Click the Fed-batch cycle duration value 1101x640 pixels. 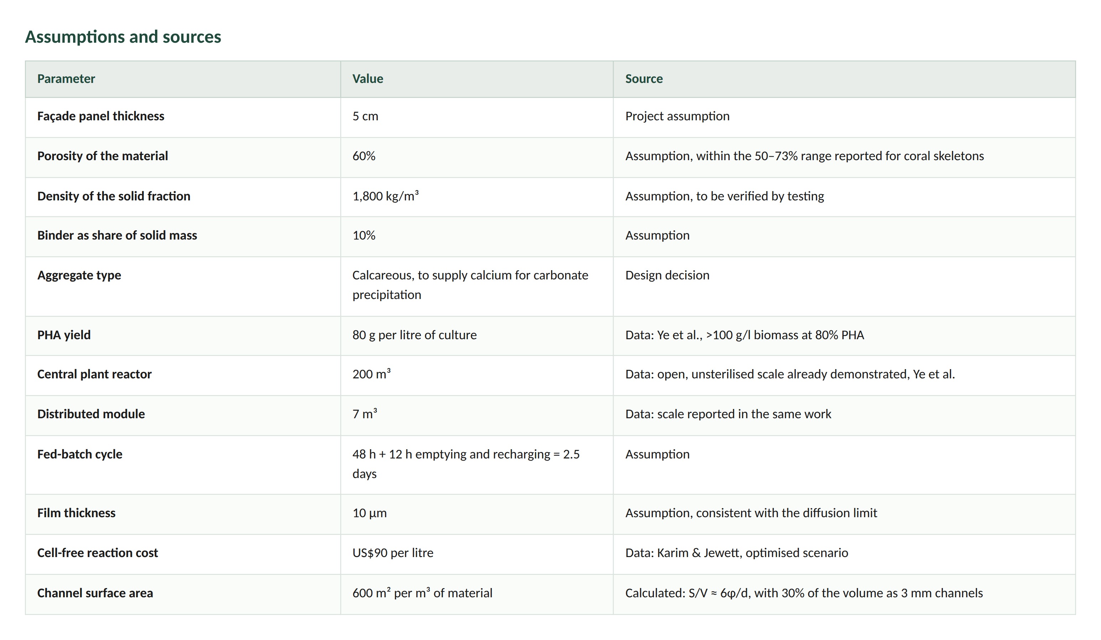466,464
